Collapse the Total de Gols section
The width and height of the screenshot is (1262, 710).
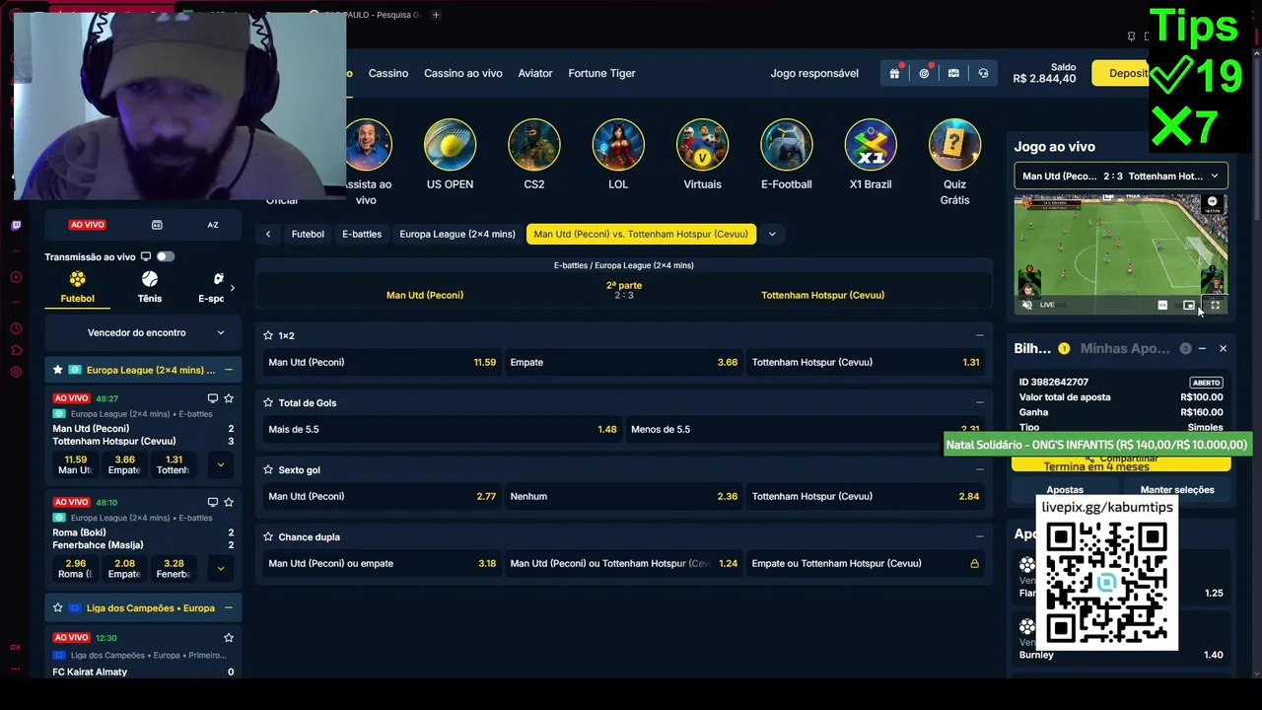[x=979, y=402]
